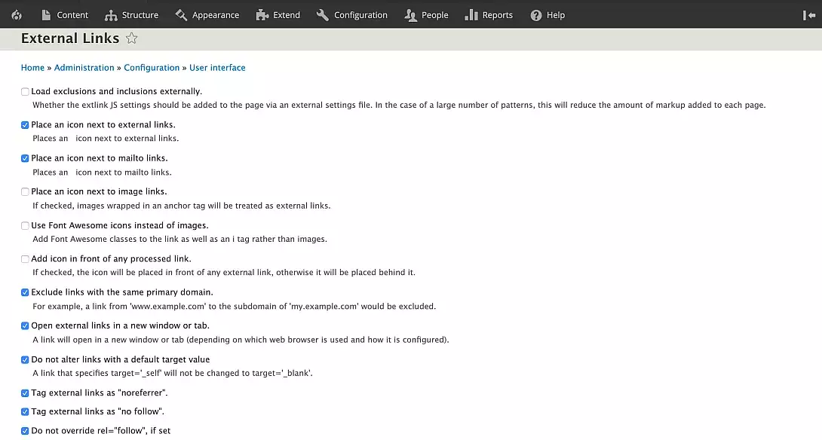Screen dimensions: 822x440
Task: Click the Structure blocks icon
Action: tap(110, 14)
